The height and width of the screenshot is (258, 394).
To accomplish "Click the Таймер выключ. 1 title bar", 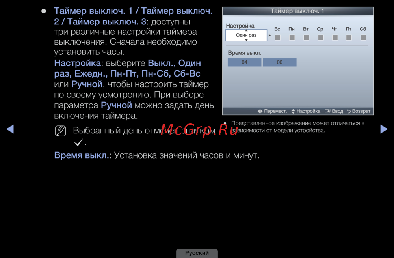I will click(297, 11).
